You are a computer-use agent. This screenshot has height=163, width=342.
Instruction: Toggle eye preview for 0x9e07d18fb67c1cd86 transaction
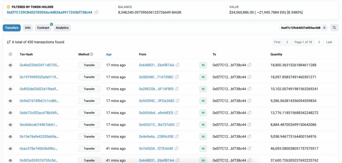pos(10,101)
